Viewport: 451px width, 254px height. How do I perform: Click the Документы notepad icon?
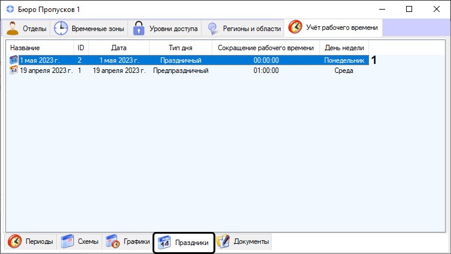click(223, 241)
